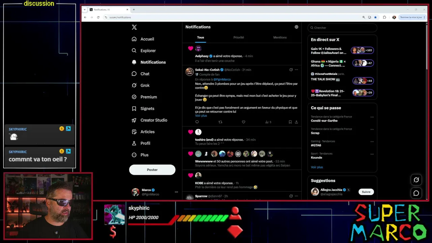The image size is (432, 243).
Task: Share the Sekai-No-Cotish post
Action: coord(296,122)
